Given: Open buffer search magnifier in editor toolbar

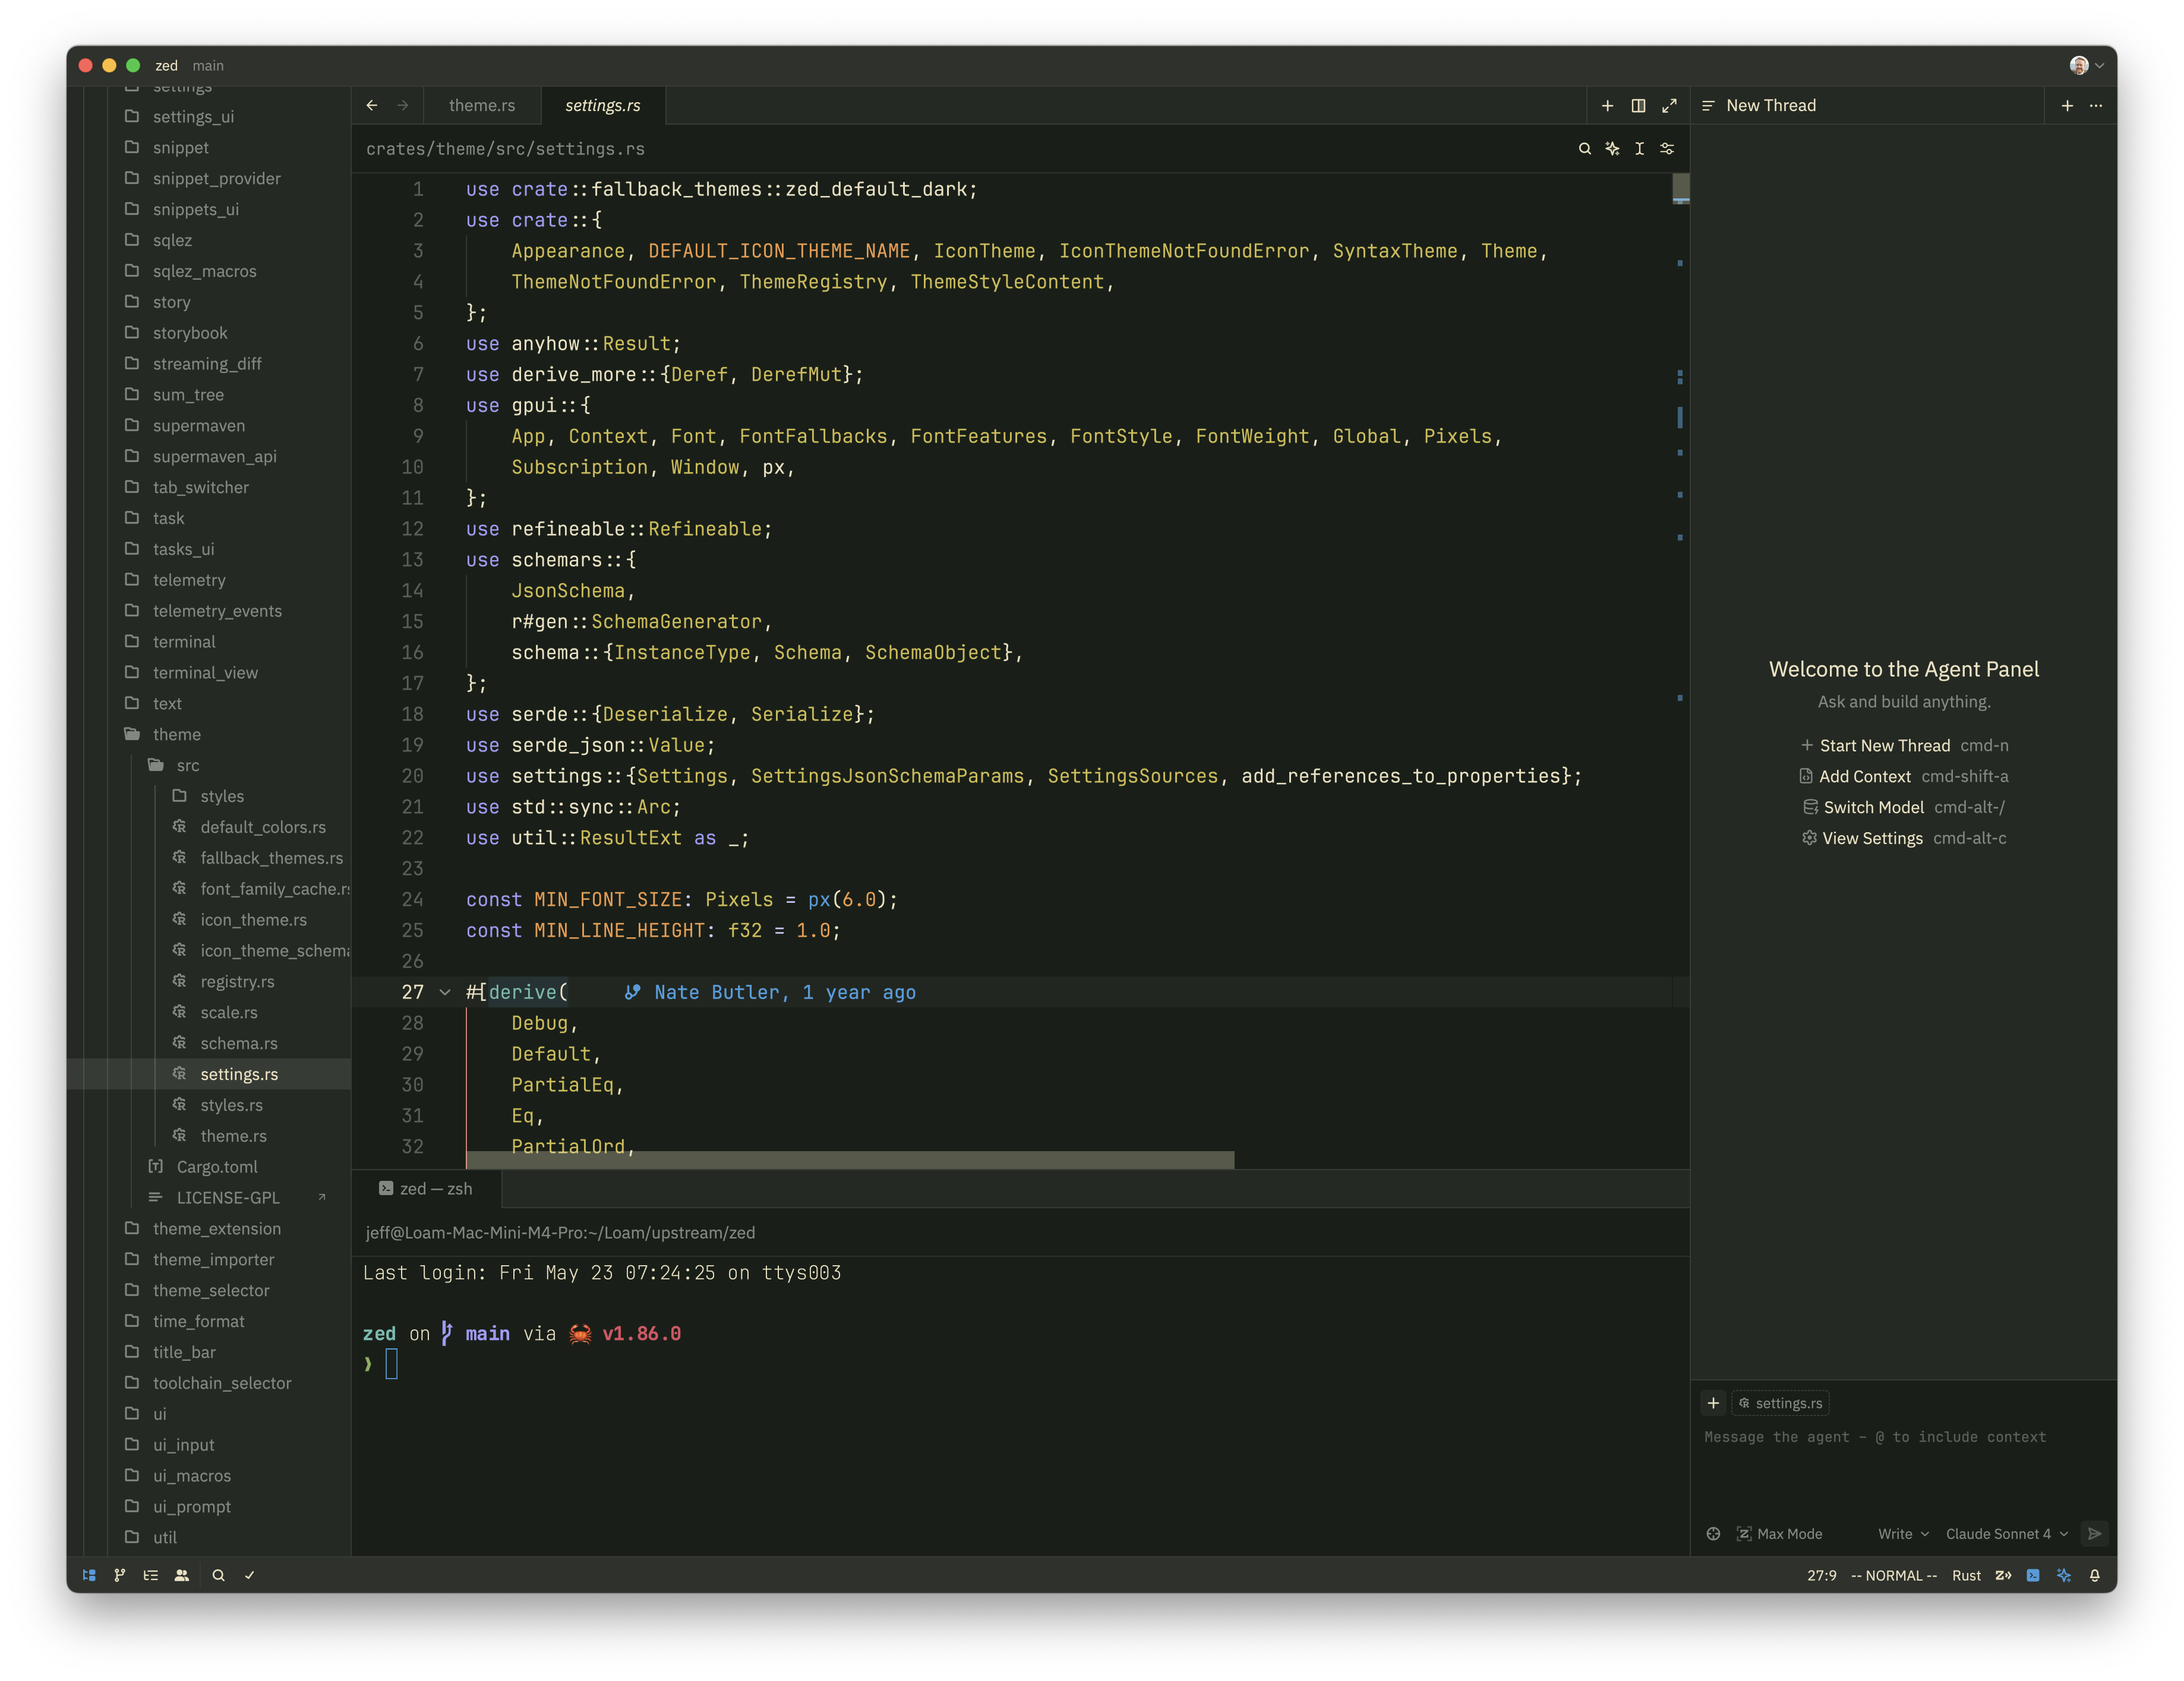Looking at the screenshot, I should pyautogui.click(x=1585, y=148).
